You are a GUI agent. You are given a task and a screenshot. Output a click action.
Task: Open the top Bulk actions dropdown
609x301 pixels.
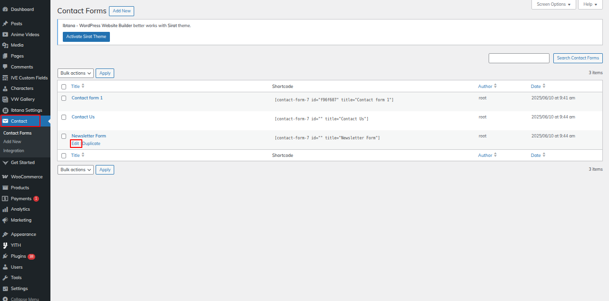click(76, 73)
